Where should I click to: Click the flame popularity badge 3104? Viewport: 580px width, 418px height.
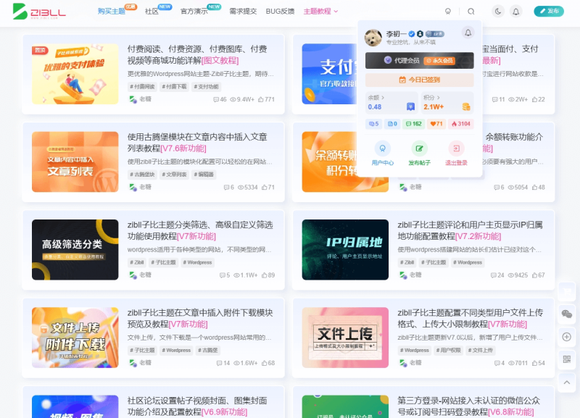pos(461,124)
